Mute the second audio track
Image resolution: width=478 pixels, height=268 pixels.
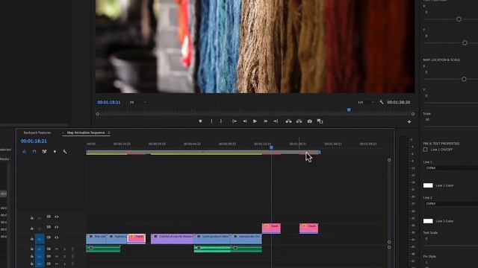pyautogui.click(x=57, y=256)
